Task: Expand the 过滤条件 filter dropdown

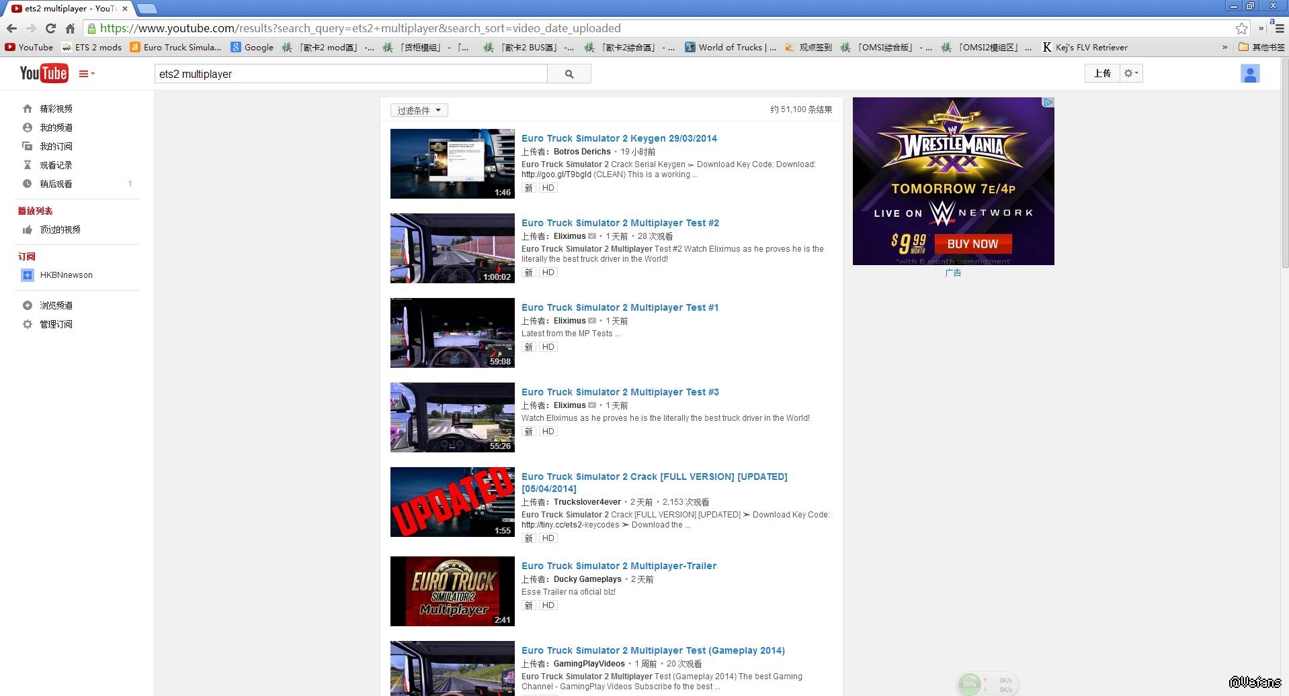Action: pos(419,110)
